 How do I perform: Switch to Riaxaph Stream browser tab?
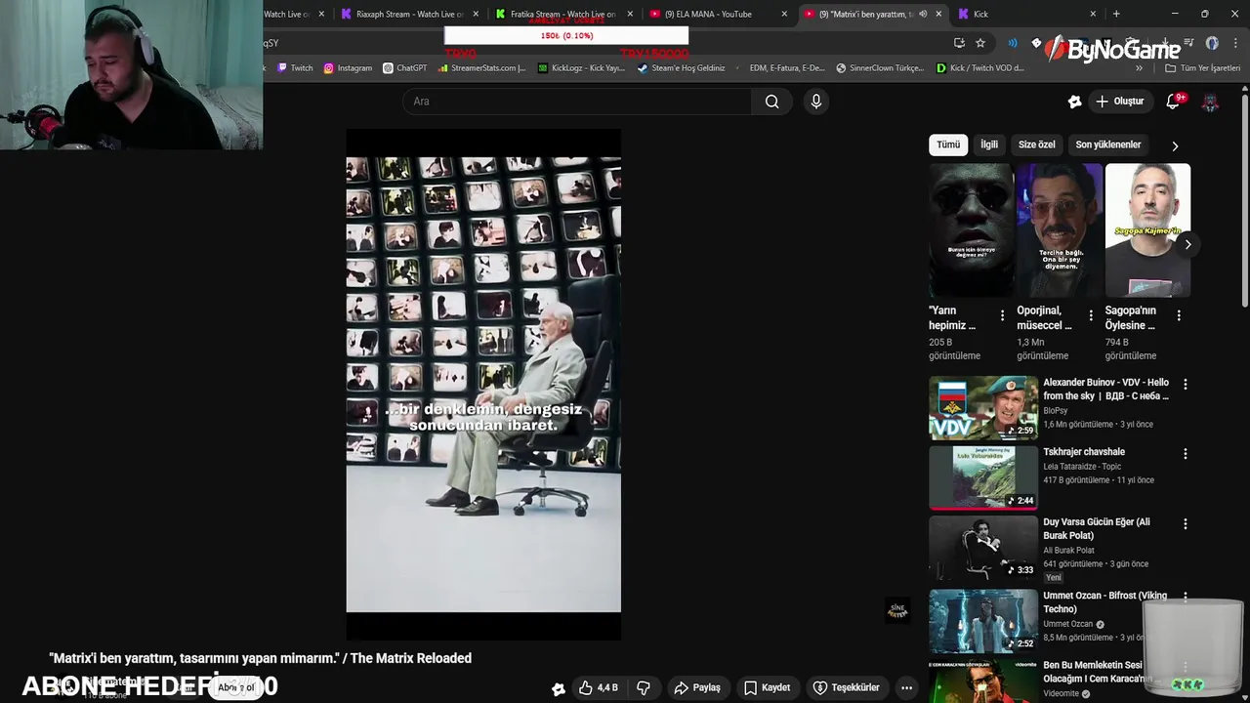(x=410, y=14)
